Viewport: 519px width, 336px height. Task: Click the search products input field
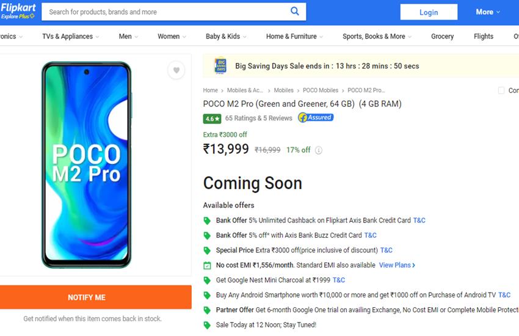tap(165, 12)
